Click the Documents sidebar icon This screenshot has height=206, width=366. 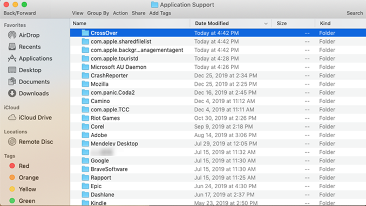12,82
